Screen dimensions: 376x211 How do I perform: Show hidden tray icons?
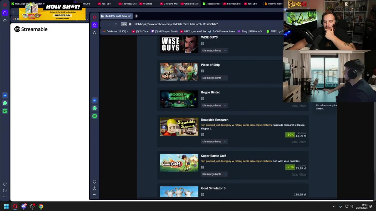334,206
